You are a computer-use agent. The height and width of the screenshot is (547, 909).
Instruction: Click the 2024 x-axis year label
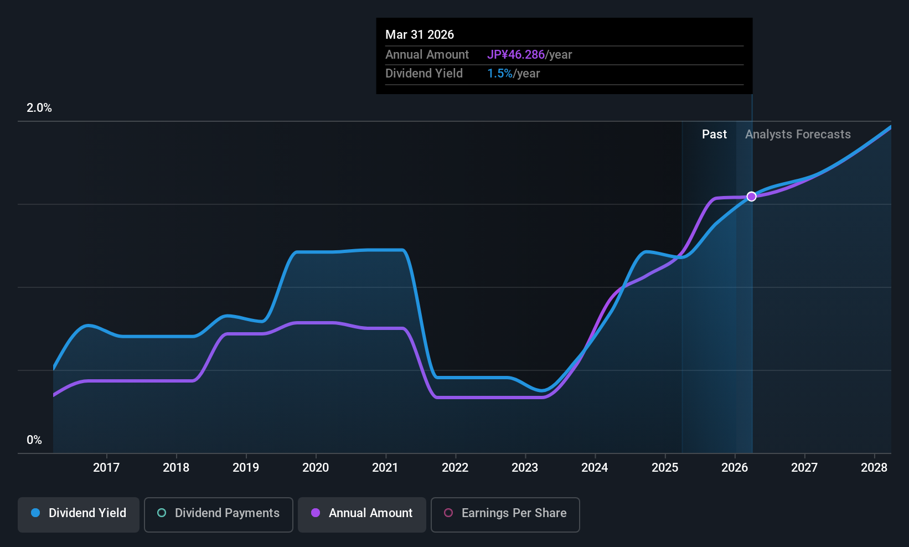point(595,468)
